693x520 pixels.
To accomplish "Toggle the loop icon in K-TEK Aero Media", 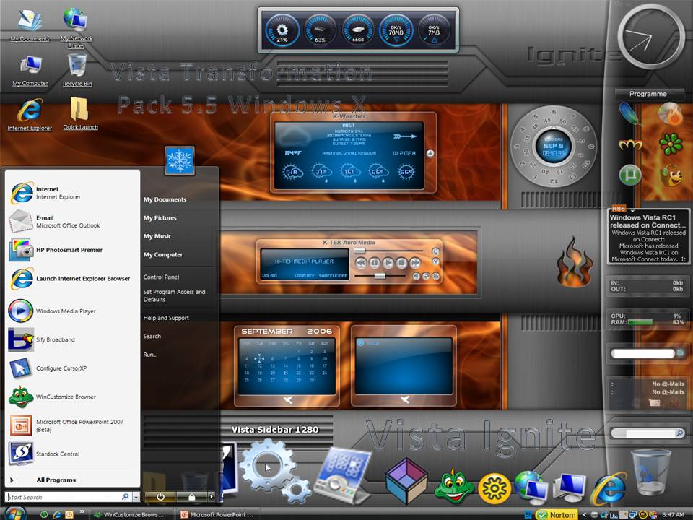I will (x=426, y=277).
